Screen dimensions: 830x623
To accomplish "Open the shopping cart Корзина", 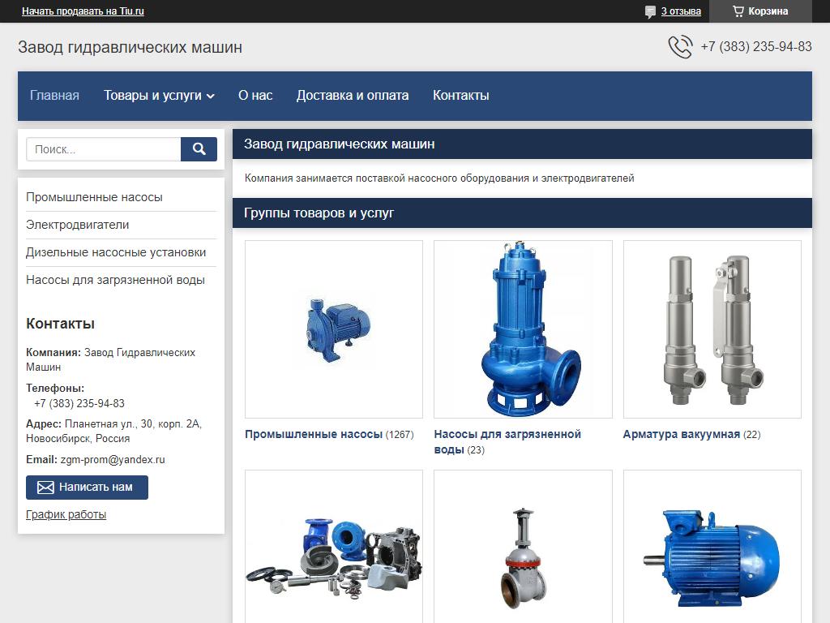I will coord(759,11).
